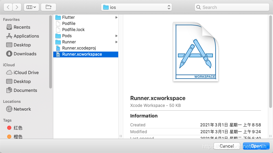This screenshot has width=273, height=153.
Task: Open Recents in the sidebar
Action: [18, 27]
